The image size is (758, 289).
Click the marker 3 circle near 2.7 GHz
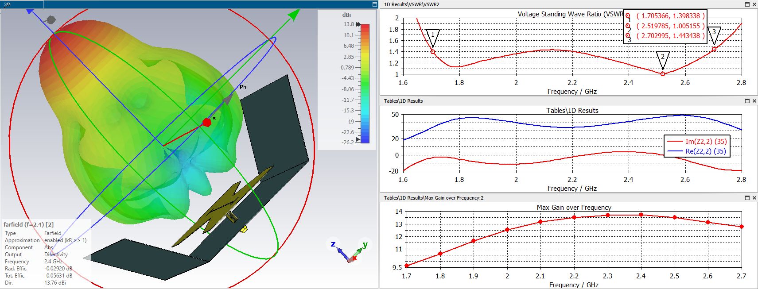pyautogui.click(x=714, y=49)
